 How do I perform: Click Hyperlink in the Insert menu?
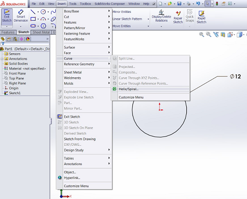click(84, 178)
